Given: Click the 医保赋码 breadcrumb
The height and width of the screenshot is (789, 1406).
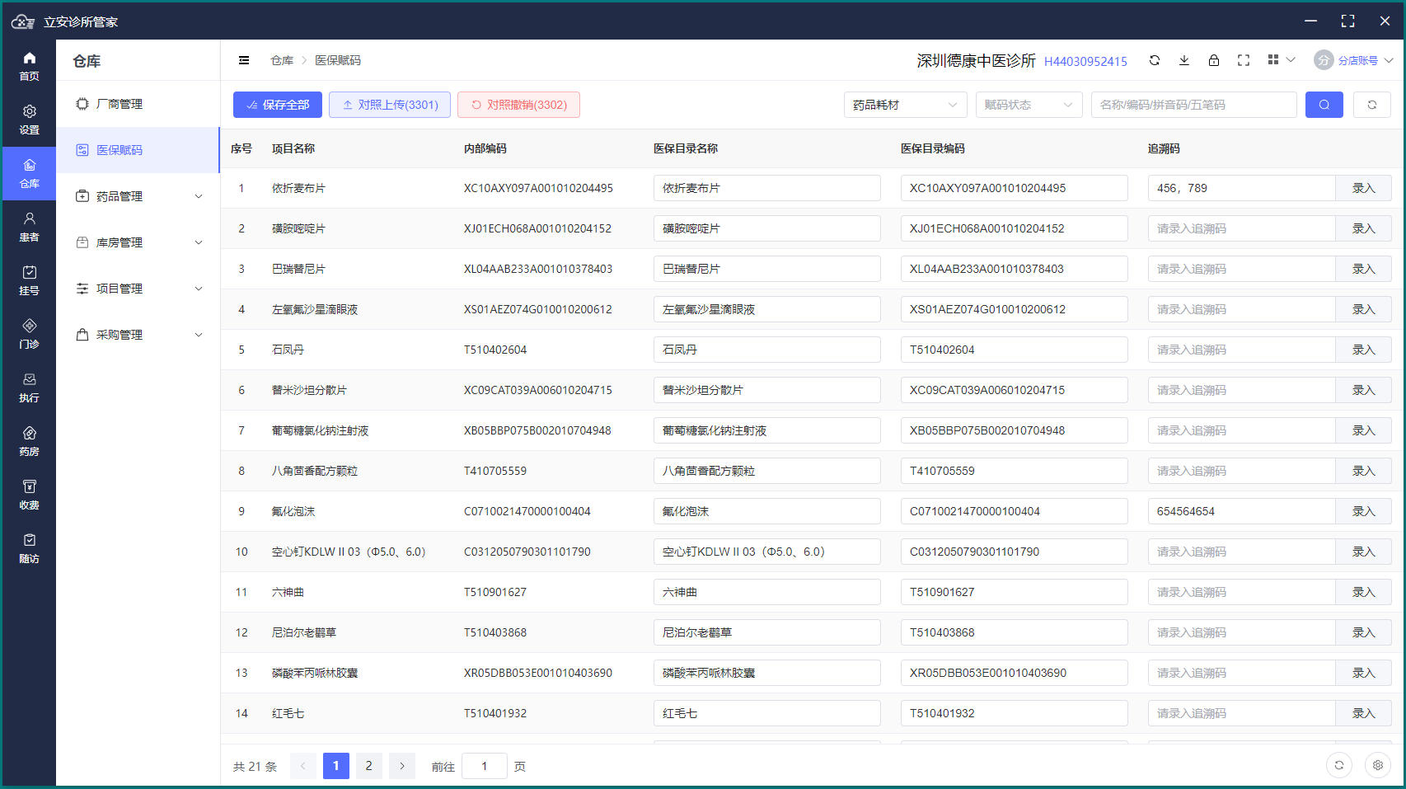Looking at the screenshot, I should click(x=338, y=60).
